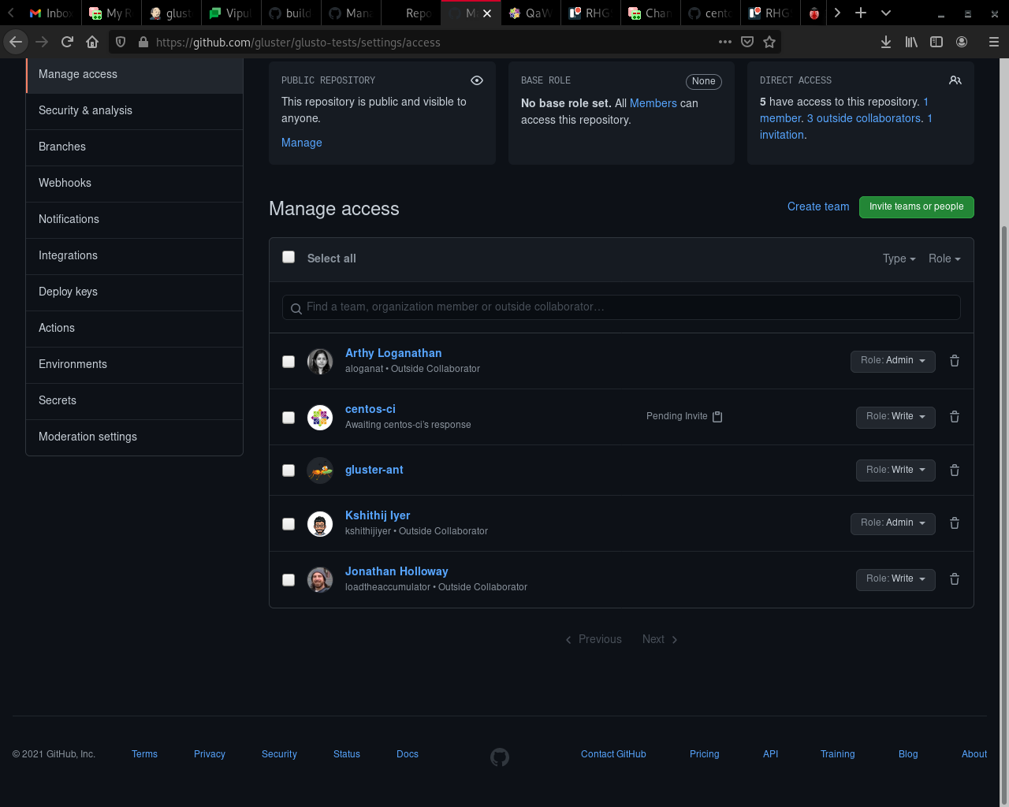1009x807 pixels.
Task: List all open browser tabs
Action: (x=886, y=13)
